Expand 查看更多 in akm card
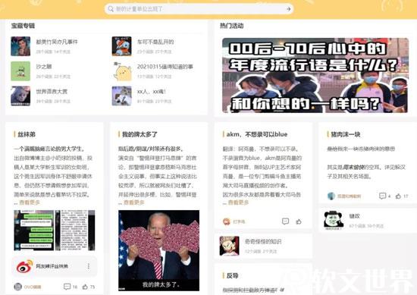 (238, 202)
